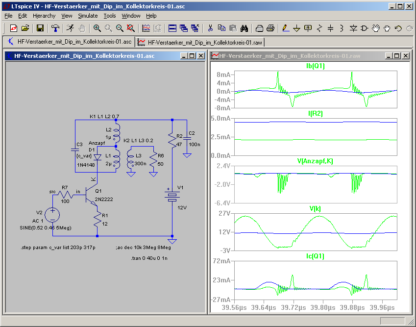This screenshot has height=327, width=416.
Task: Click the {c_var} capacitor value
Action: click(84, 156)
